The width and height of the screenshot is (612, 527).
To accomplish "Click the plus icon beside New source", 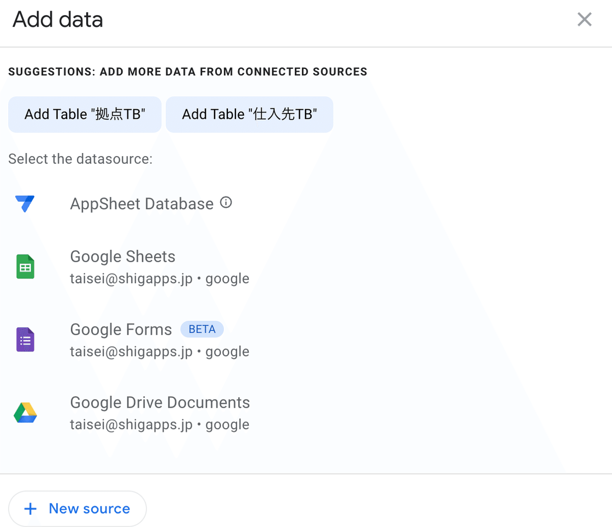I will [31, 509].
